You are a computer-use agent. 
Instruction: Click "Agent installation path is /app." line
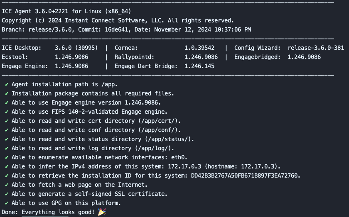[64, 84]
